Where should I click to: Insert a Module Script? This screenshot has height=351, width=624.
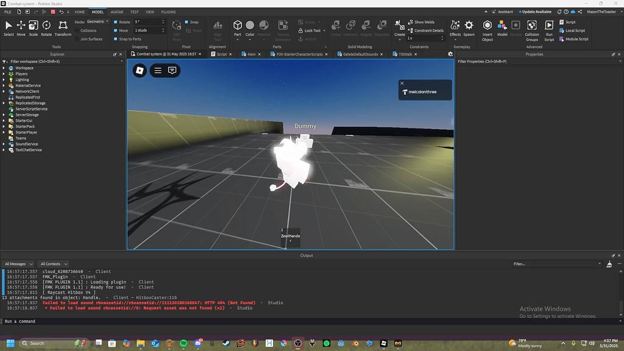[574, 39]
